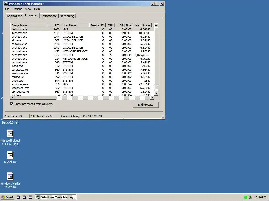The height and width of the screenshot is (201, 269).
Task: Click the first quick launch icon next to Start
Action: point(18,197)
